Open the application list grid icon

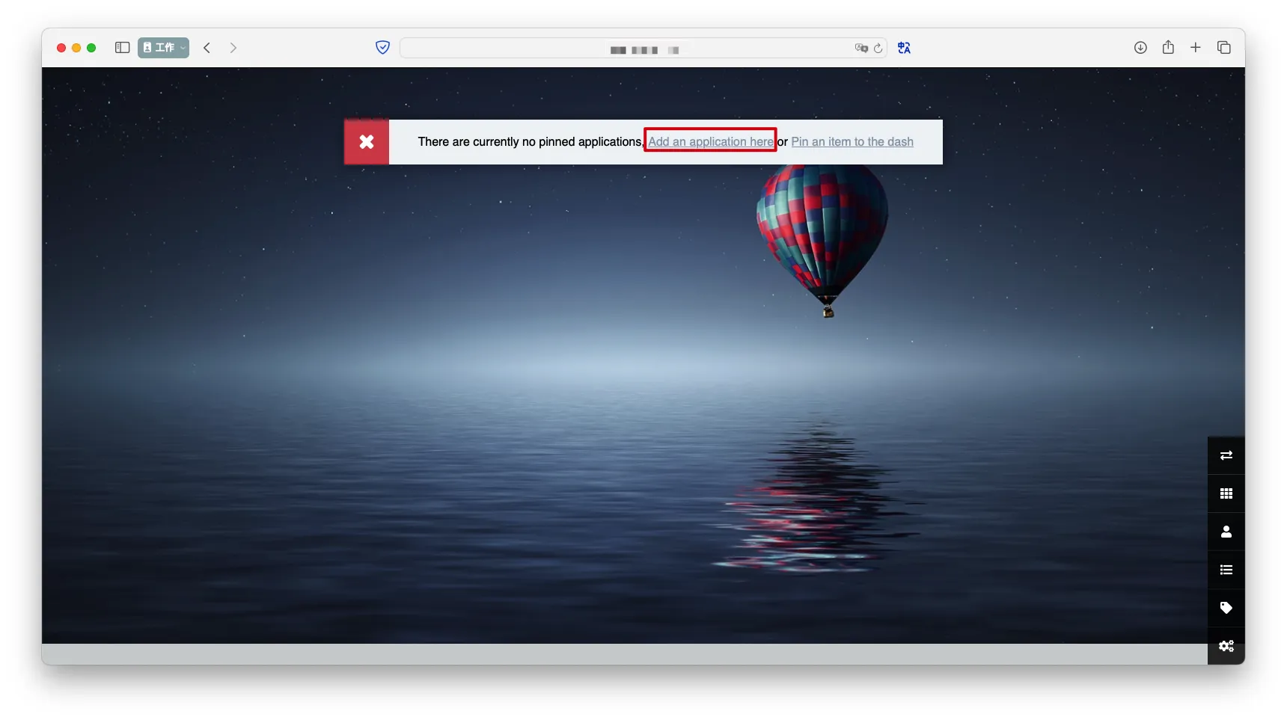[1226, 493]
